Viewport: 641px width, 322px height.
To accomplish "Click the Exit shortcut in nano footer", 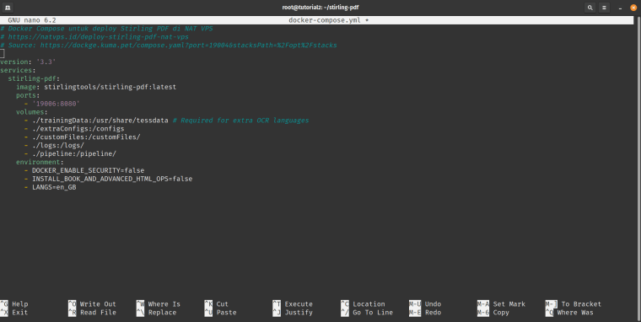I will (14, 313).
